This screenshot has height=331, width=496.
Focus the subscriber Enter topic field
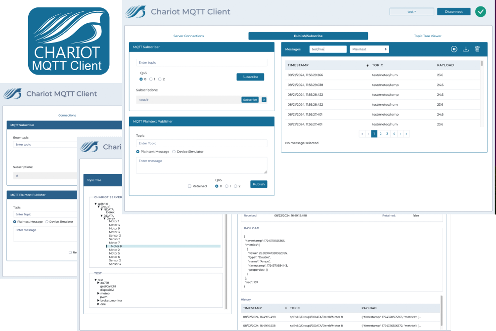[x=201, y=63]
